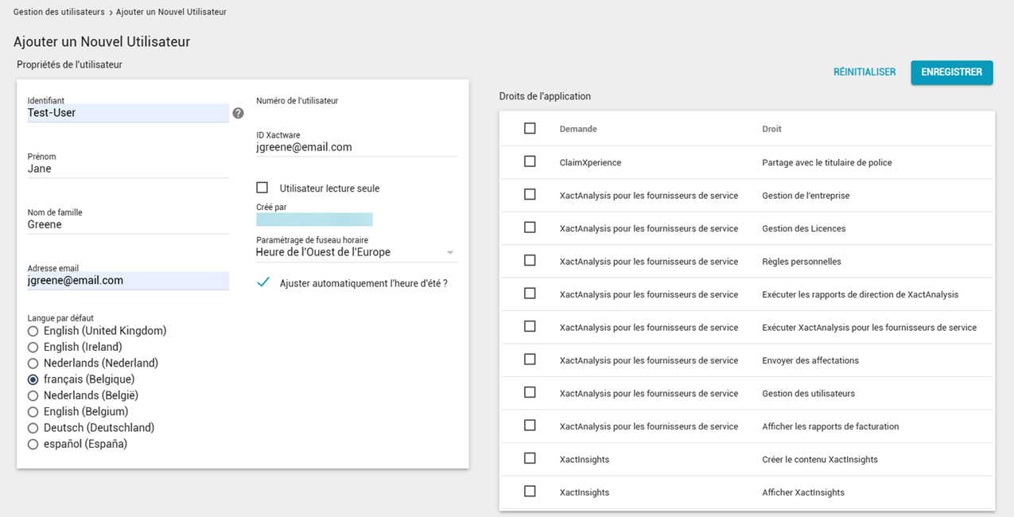The width and height of the screenshot is (1014, 517).
Task: Choose Deutsch (Deutschland) as default language
Action: point(33,428)
